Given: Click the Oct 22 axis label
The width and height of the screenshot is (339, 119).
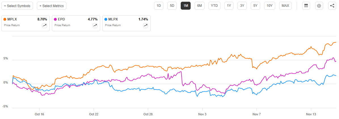Looking at the screenshot, I should 94,114.
